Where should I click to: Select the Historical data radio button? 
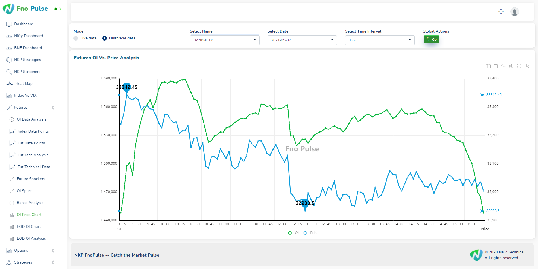coord(105,38)
